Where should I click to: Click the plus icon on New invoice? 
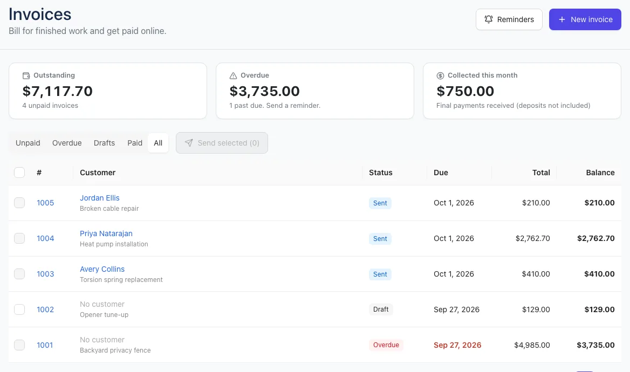pyautogui.click(x=562, y=19)
